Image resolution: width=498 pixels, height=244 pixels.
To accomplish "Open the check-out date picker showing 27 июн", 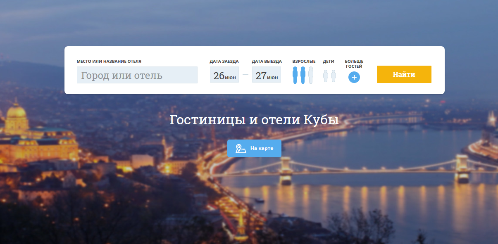I will coord(267,75).
